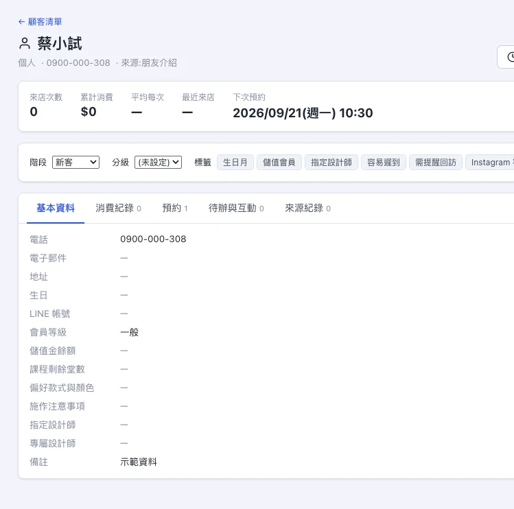Viewport: 514px width, 509px height.
Task: Click the 累計消費 value $0
Action: pyautogui.click(x=89, y=112)
